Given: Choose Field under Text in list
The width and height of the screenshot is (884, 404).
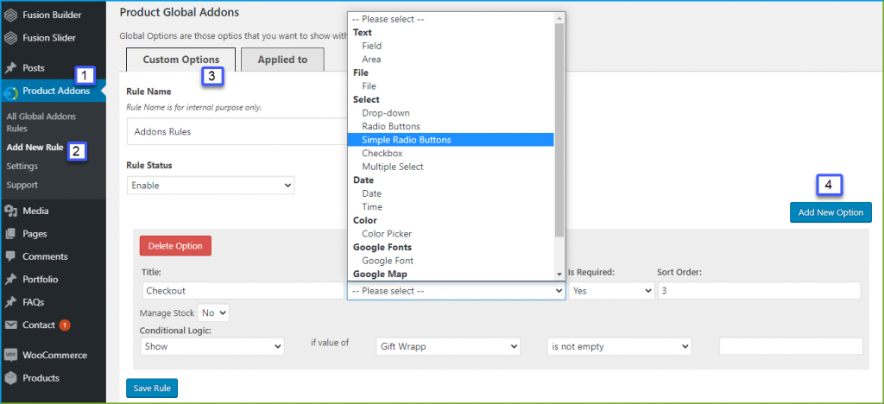Looking at the screenshot, I should [451, 46].
